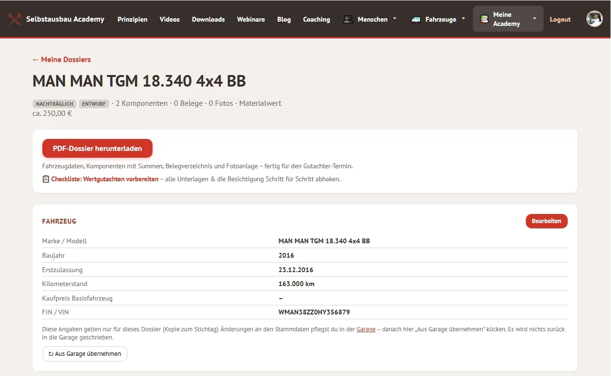
Task: Click the FAHRZEUG section heading
Action: [x=59, y=221]
